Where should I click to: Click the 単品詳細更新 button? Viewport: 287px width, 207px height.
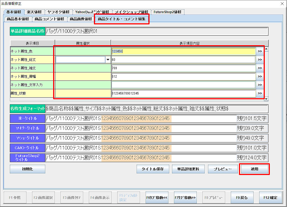[x=188, y=169]
